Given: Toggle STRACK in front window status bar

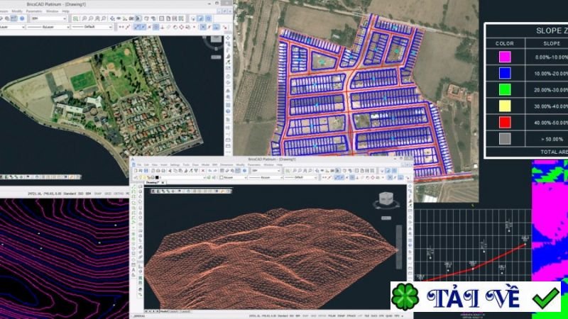Looking at the screenshot, I should pos(351,316).
